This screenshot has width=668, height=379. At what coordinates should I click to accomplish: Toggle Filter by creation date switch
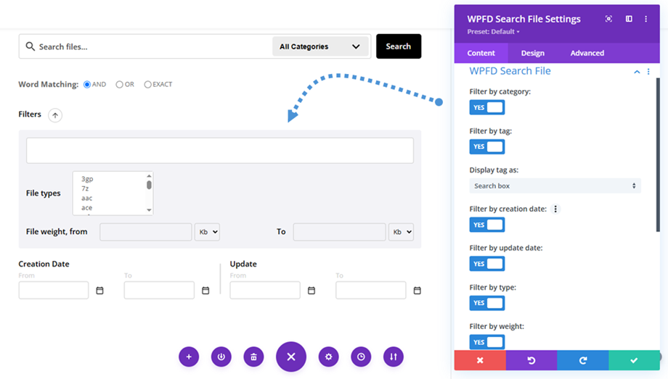click(x=487, y=225)
